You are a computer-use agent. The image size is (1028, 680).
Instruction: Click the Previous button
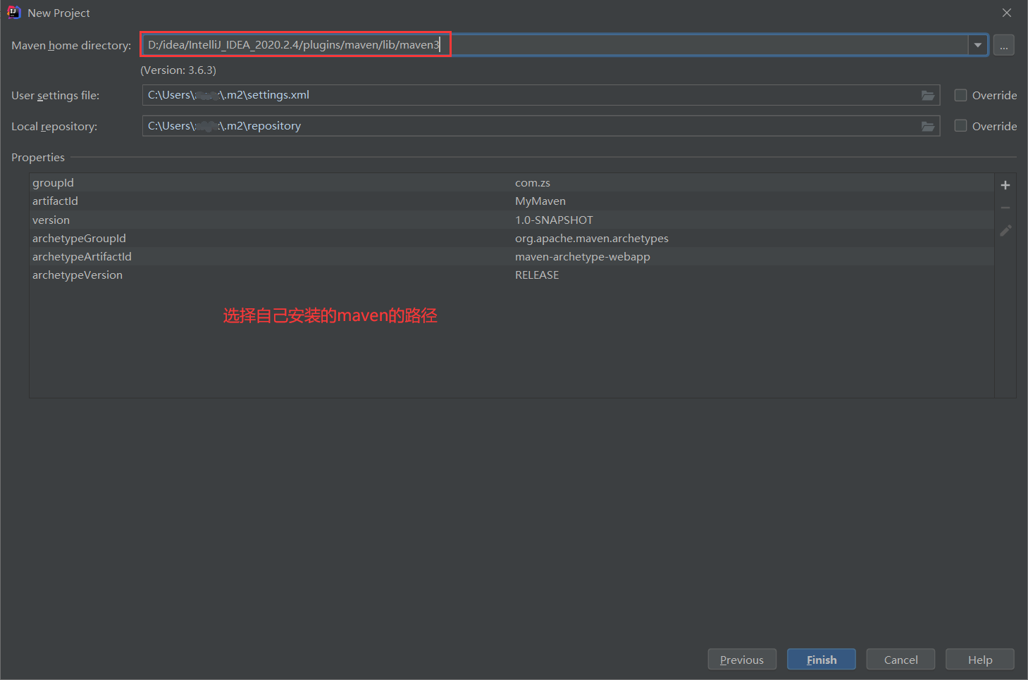coord(742,660)
